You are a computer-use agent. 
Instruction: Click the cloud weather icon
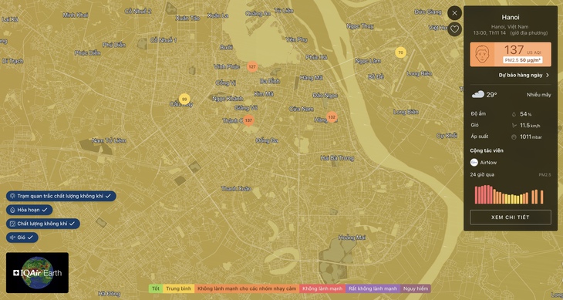pyautogui.click(x=478, y=95)
